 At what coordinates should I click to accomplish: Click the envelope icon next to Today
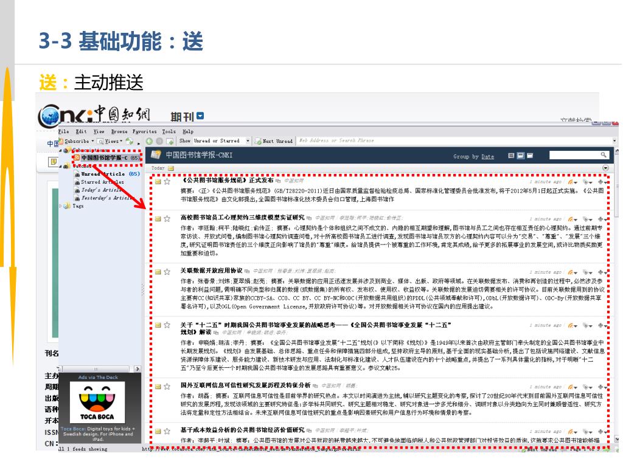click(x=171, y=168)
